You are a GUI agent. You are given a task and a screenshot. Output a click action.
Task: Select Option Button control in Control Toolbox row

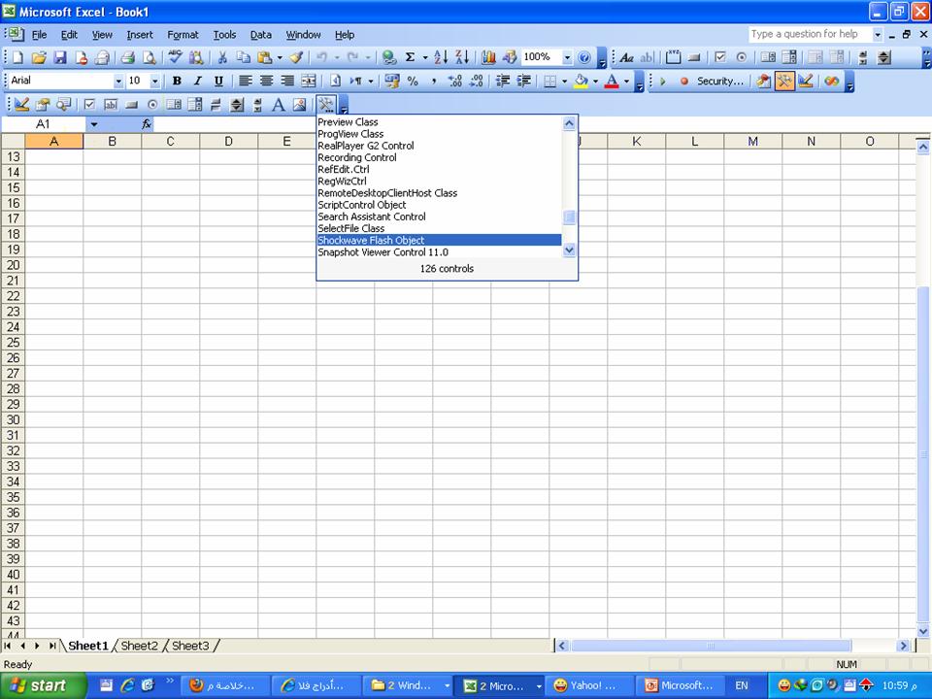pos(152,105)
